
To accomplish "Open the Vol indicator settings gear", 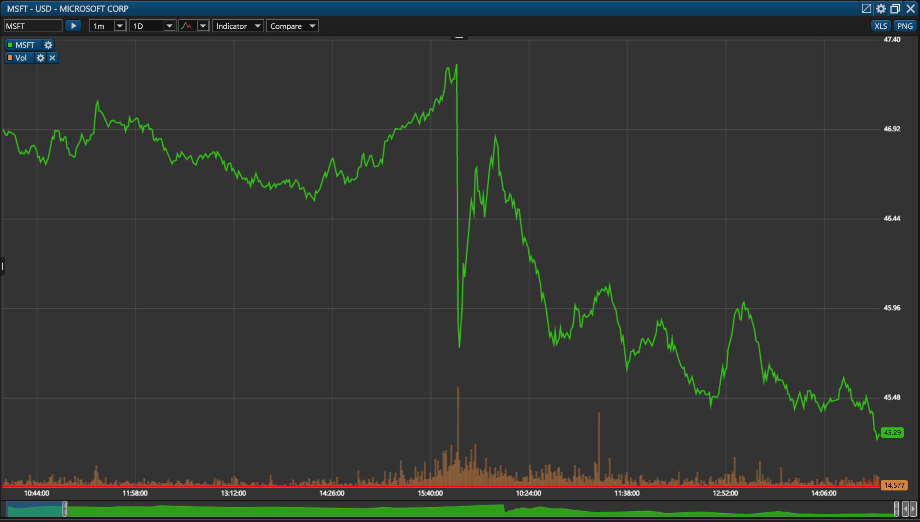I will pyautogui.click(x=41, y=58).
